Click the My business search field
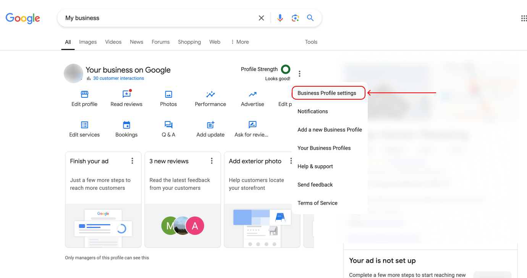527x278 pixels. (x=158, y=18)
